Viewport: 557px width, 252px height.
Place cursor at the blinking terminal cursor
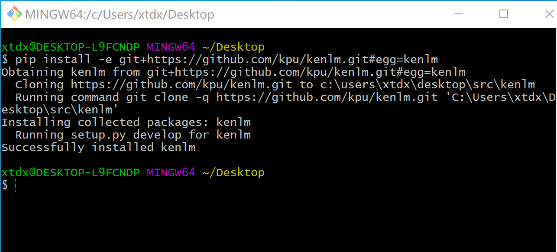tap(15, 185)
